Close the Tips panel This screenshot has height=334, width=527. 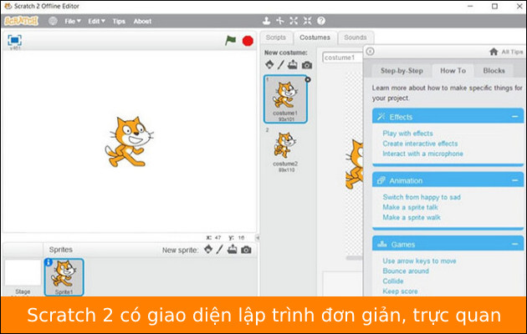coord(370,51)
